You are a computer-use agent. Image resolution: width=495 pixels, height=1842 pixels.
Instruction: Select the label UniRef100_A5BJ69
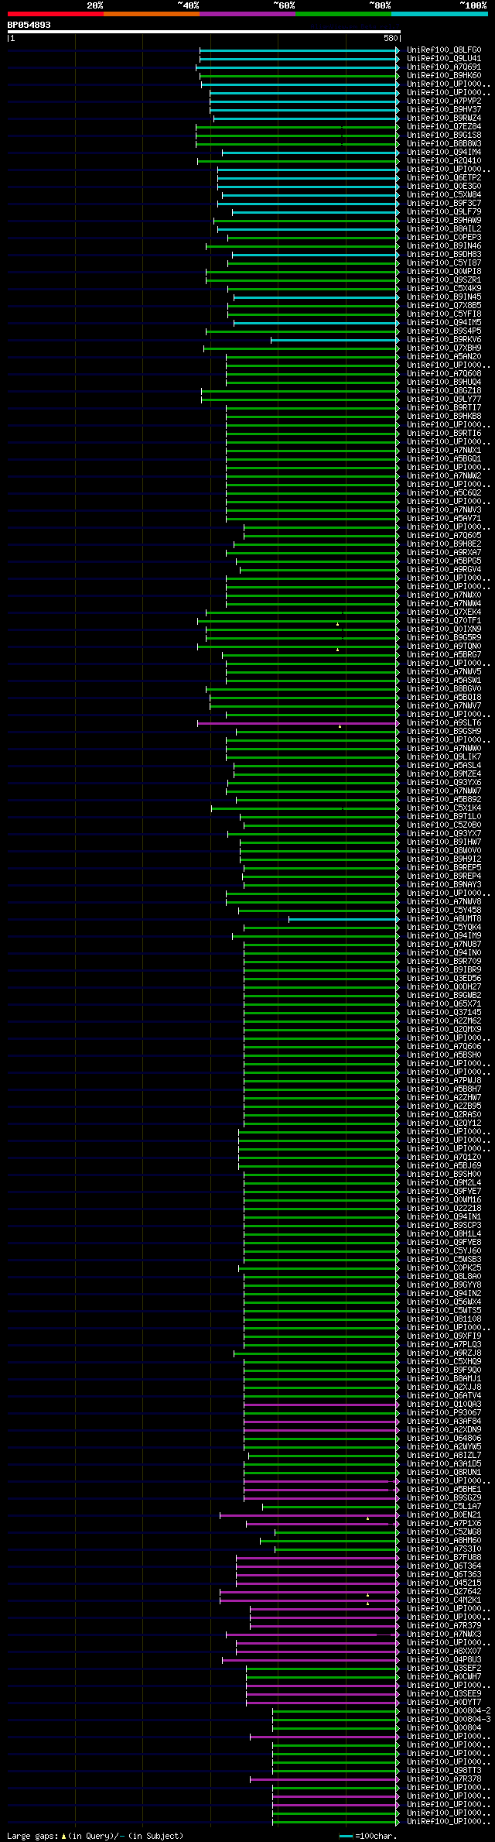point(444,1166)
